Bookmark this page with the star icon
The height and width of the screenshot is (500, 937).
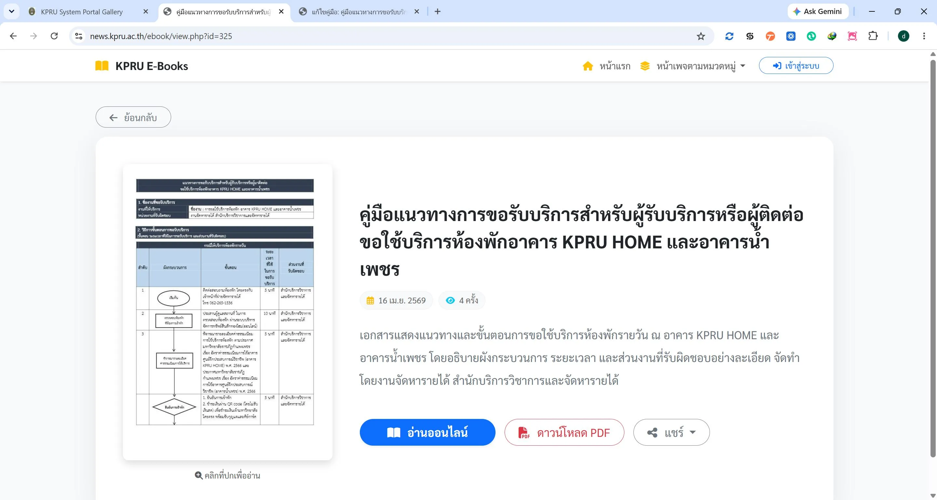pos(701,36)
